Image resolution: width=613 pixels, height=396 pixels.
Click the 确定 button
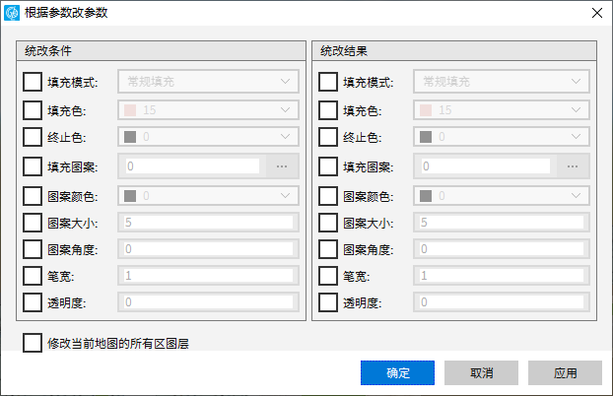(x=397, y=373)
